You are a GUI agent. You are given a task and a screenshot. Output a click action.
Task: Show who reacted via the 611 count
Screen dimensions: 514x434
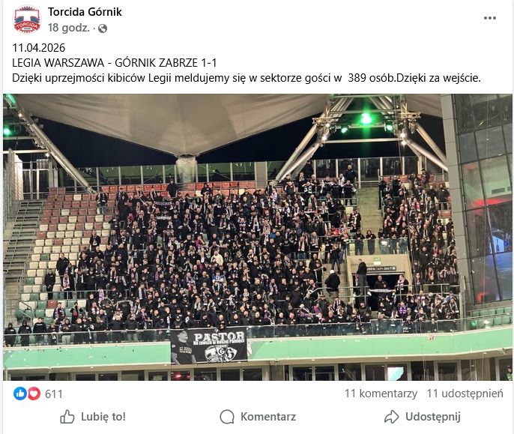(54, 394)
